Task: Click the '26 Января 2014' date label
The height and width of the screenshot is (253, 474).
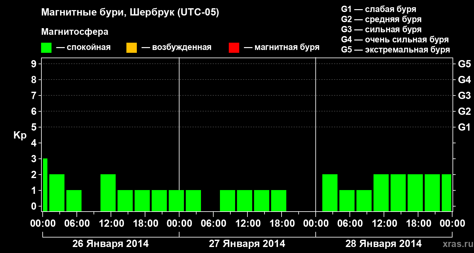Action: tap(111, 244)
